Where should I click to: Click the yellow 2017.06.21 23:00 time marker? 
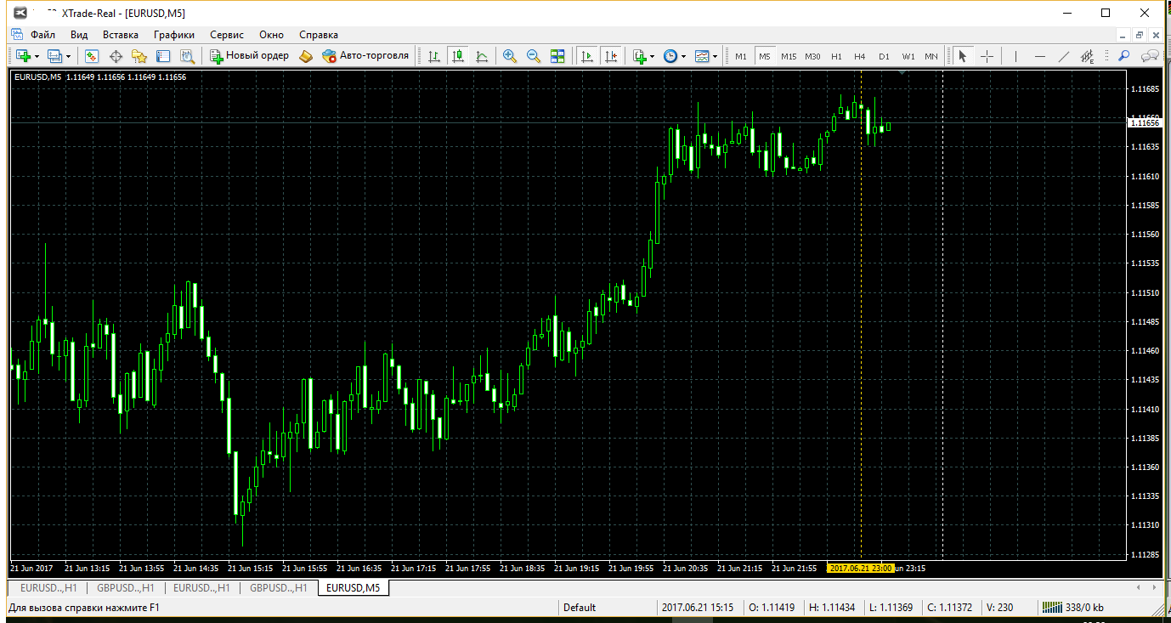(x=860, y=568)
